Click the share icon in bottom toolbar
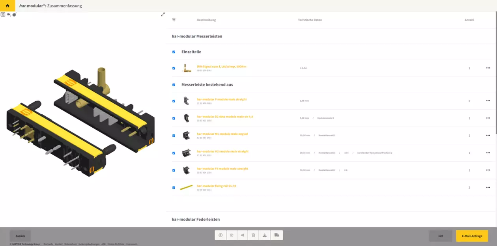The width and height of the screenshot is (497, 246). (243, 235)
